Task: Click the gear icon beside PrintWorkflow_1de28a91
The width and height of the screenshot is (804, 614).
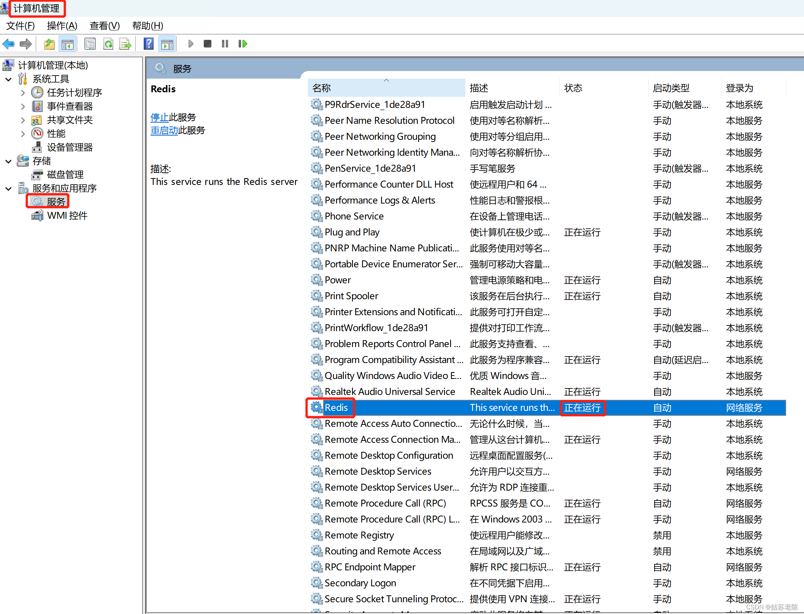Action: (x=316, y=328)
